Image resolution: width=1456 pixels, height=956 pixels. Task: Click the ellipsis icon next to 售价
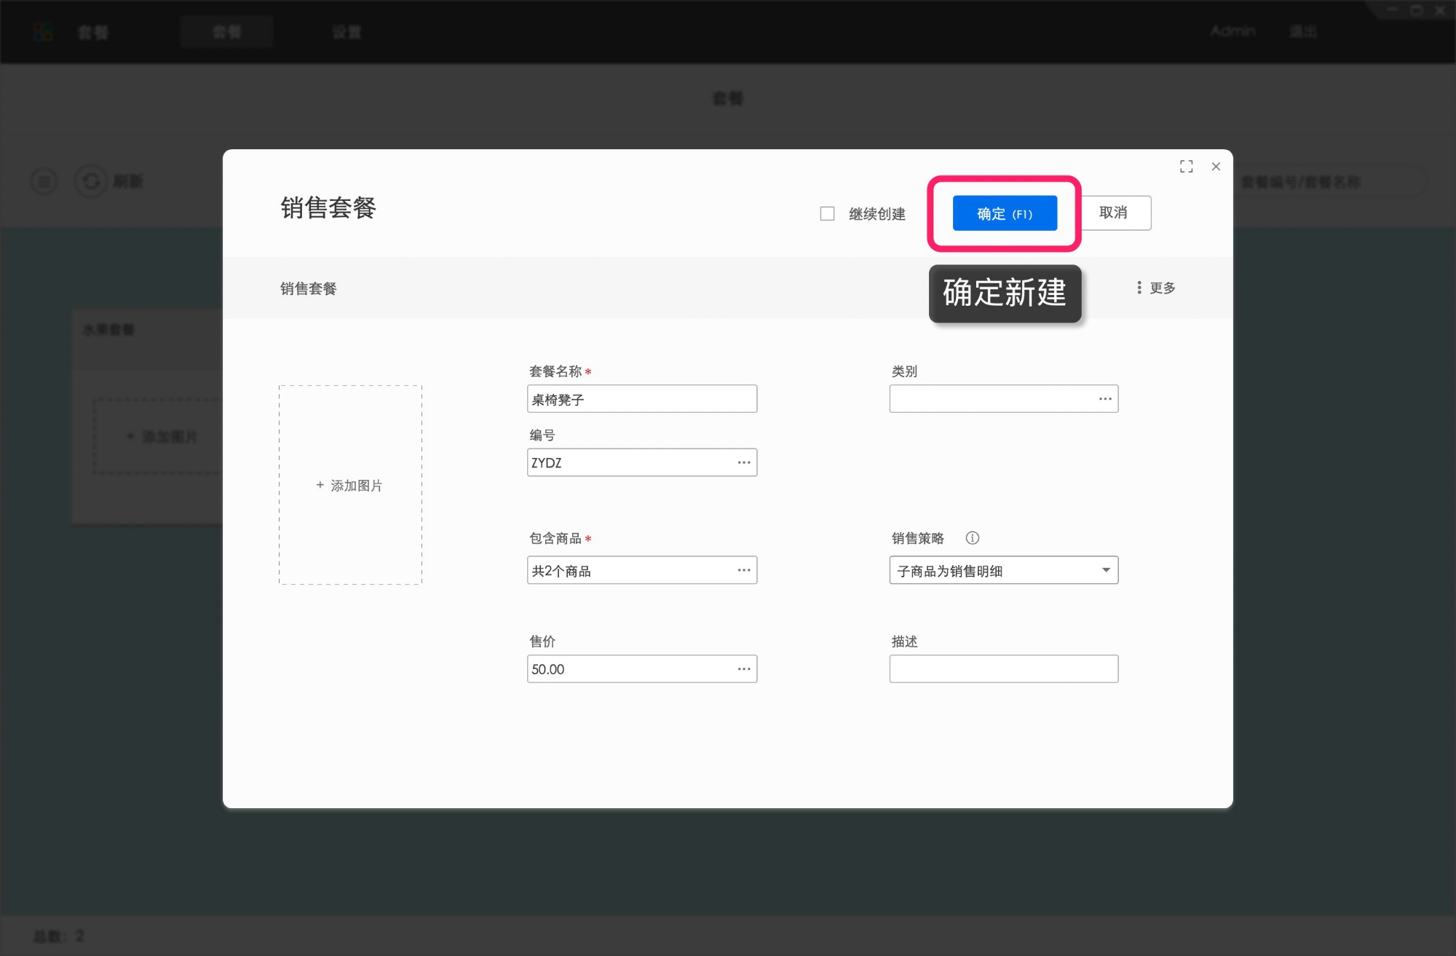click(743, 668)
